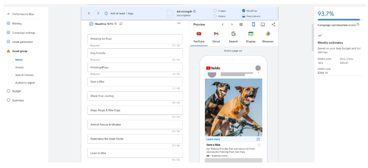The width and height of the screenshot is (368, 168).
Task: Select the Display preview tab
Action: 251,38
